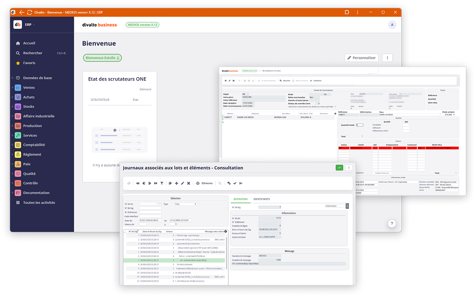
Task: Open the Type dropdown showing Tous
Action: click(x=185, y=204)
